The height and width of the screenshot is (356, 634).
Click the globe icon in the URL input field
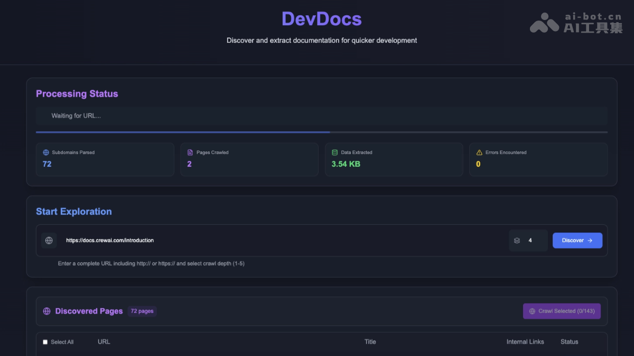pos(49,240)
